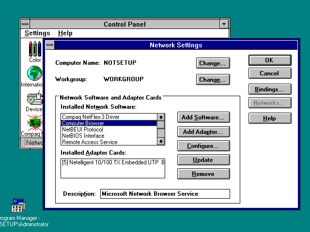Open Control Panel system menu box
Viewport: 310px width, 232px height.
25,24
